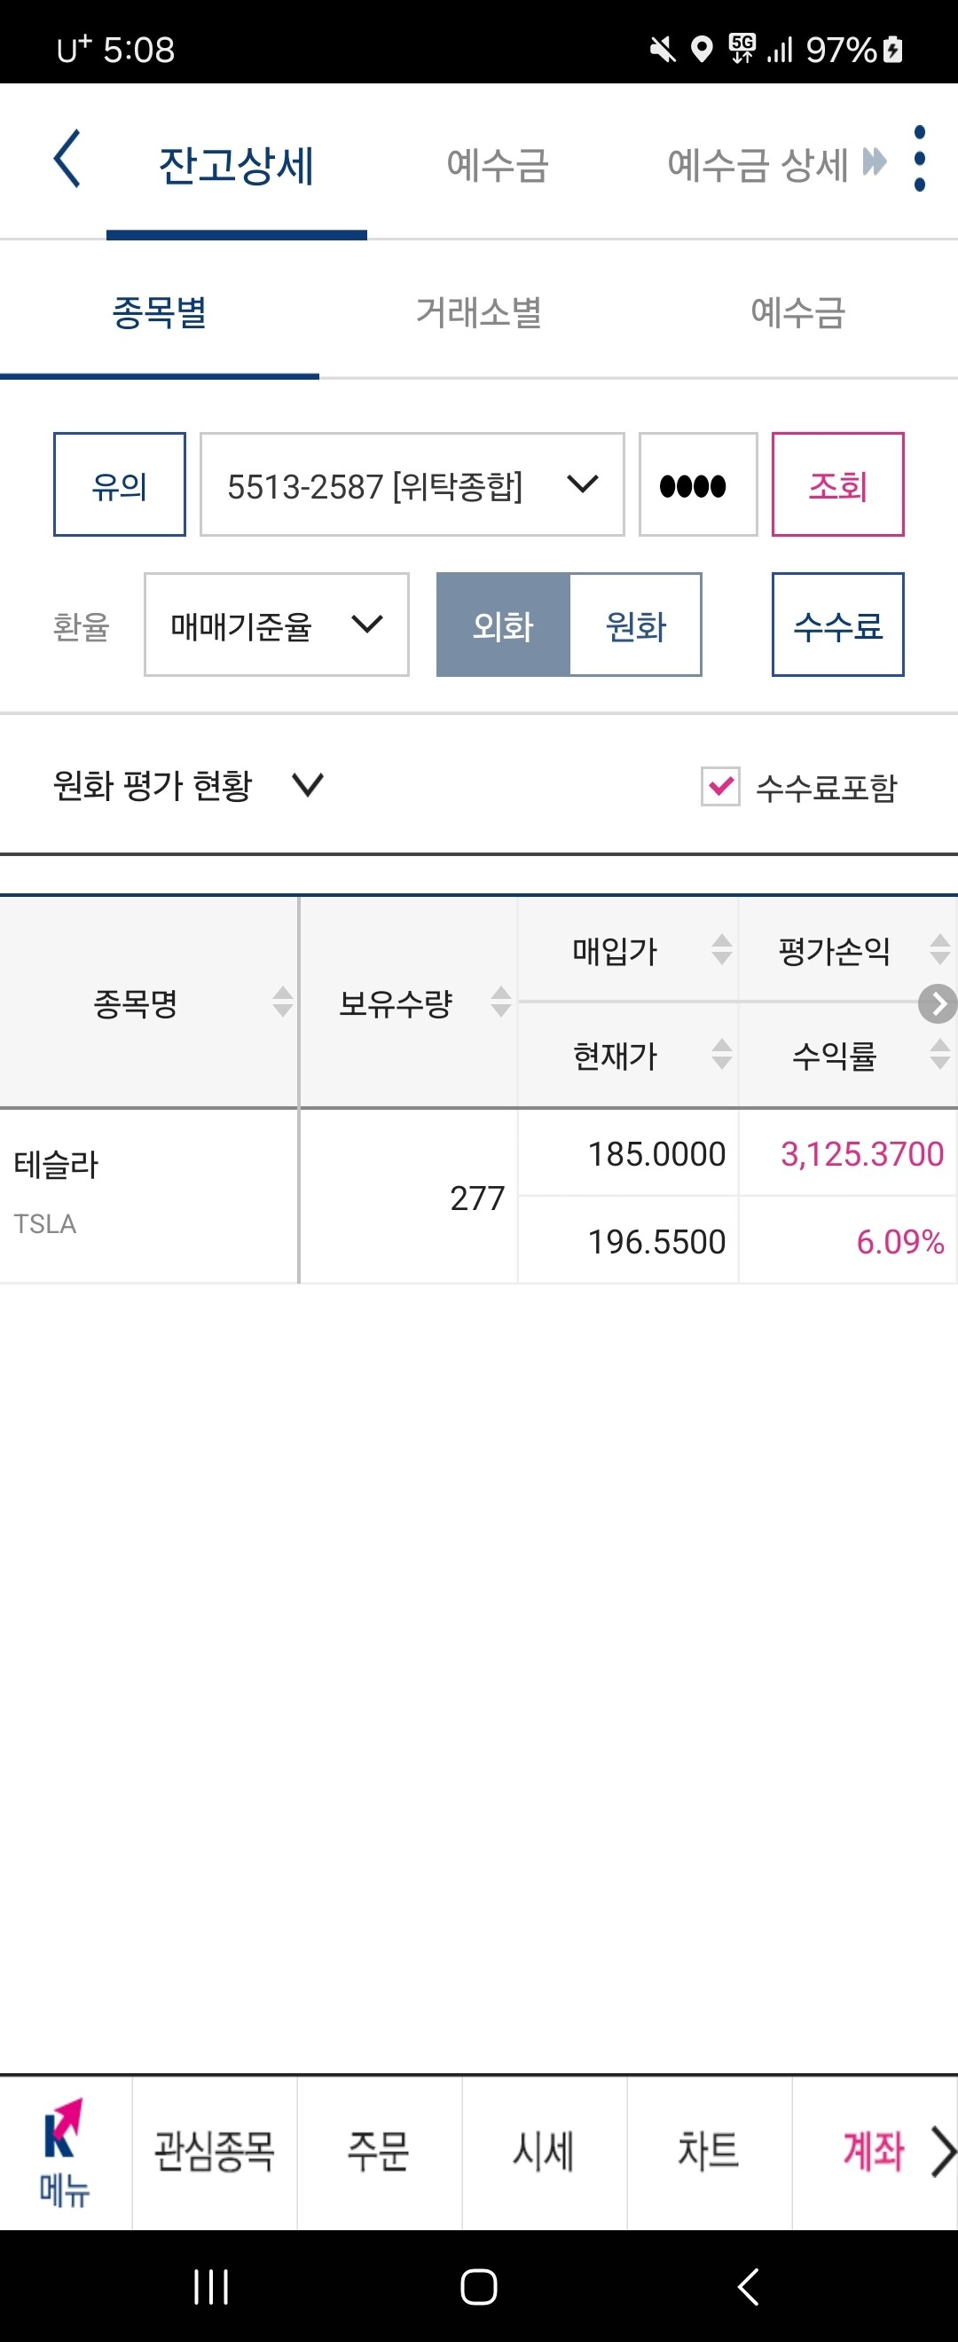Tap the 수수료 button

click(x=837, y=625)
